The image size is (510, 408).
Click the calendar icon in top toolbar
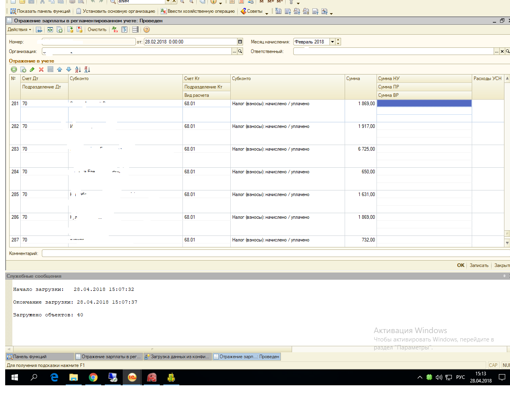pyautogui.click(x=241, y=2)
